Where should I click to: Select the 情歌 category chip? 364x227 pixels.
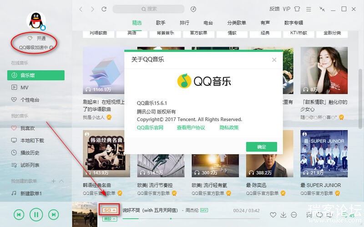pos(232,33)
